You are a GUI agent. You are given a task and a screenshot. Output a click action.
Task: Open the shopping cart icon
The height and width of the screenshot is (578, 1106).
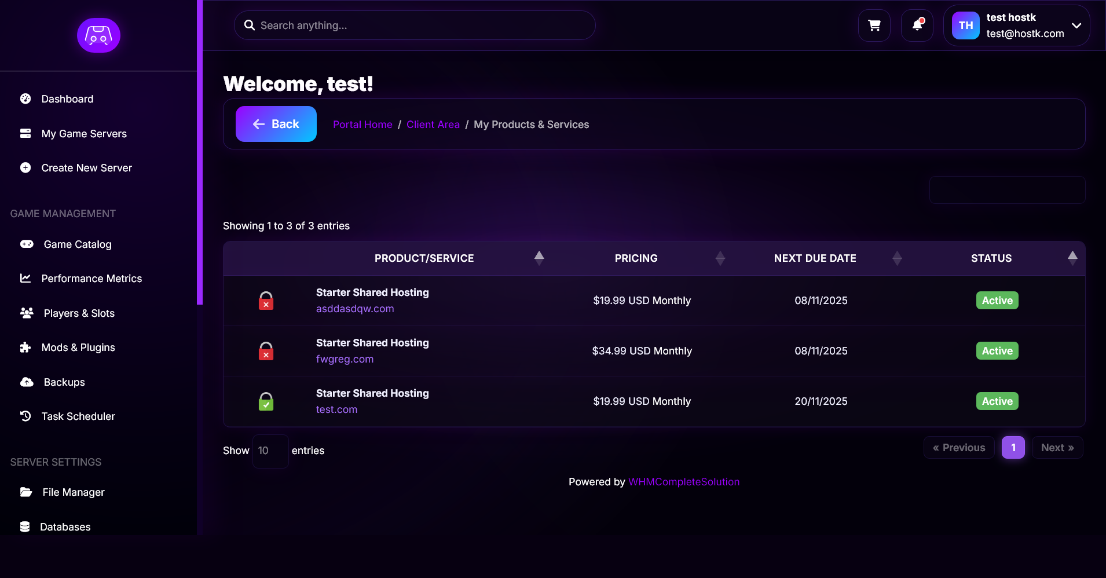874,25
